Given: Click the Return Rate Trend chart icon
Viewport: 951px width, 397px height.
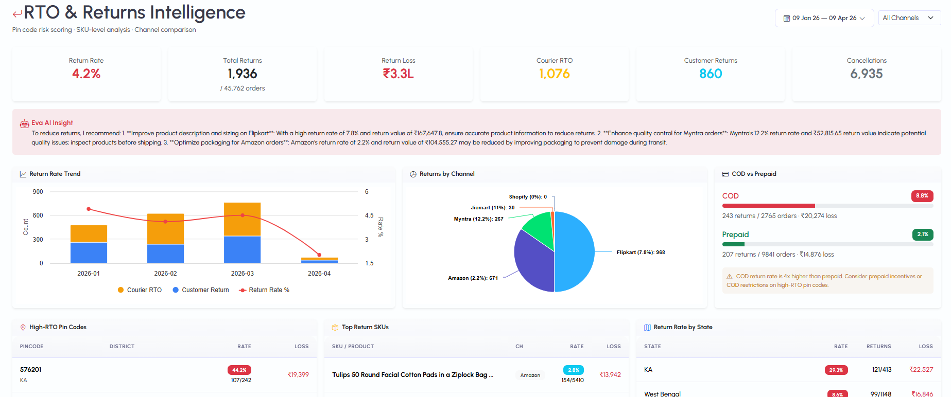Looking at the screenshot, I should pos(23,174).
